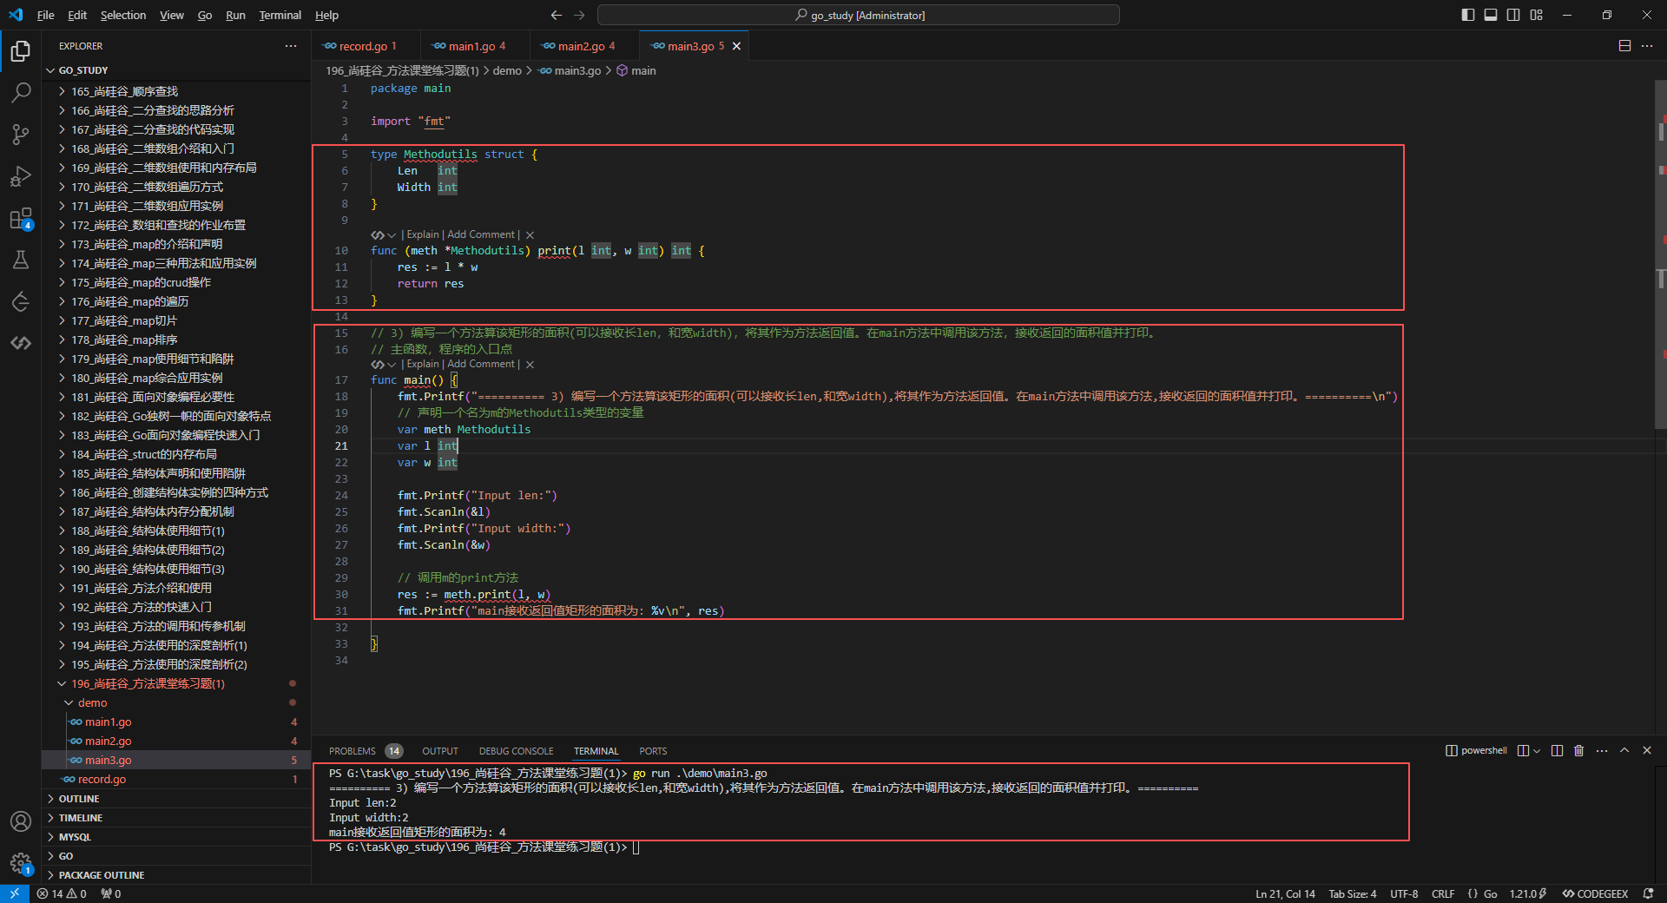Open notifications bell in status bar

(x=1648, y=893)
